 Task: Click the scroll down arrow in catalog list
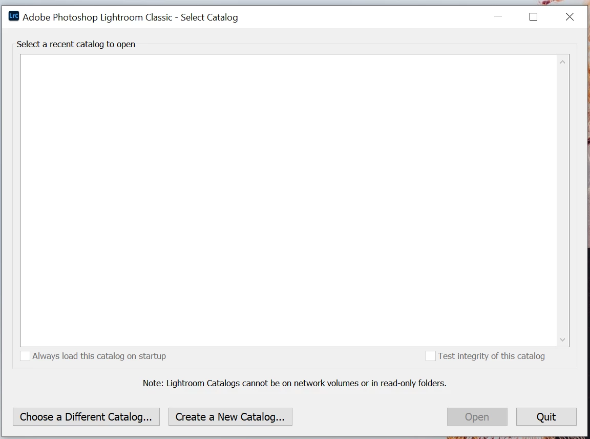click(562, 340)
